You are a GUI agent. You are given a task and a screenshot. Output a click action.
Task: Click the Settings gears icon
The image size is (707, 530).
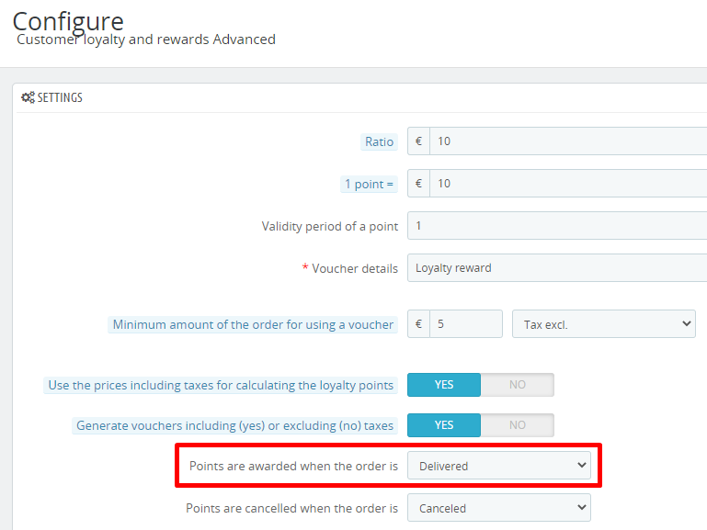(x=28, y=97)
